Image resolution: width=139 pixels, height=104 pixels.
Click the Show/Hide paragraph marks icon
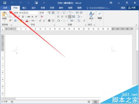(84, 20)
